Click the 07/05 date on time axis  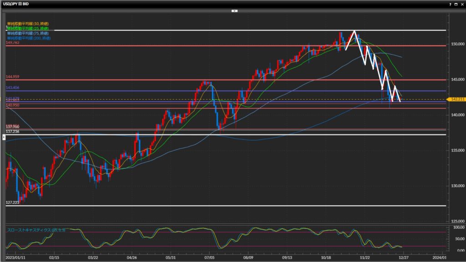click(x=209, y=257)
